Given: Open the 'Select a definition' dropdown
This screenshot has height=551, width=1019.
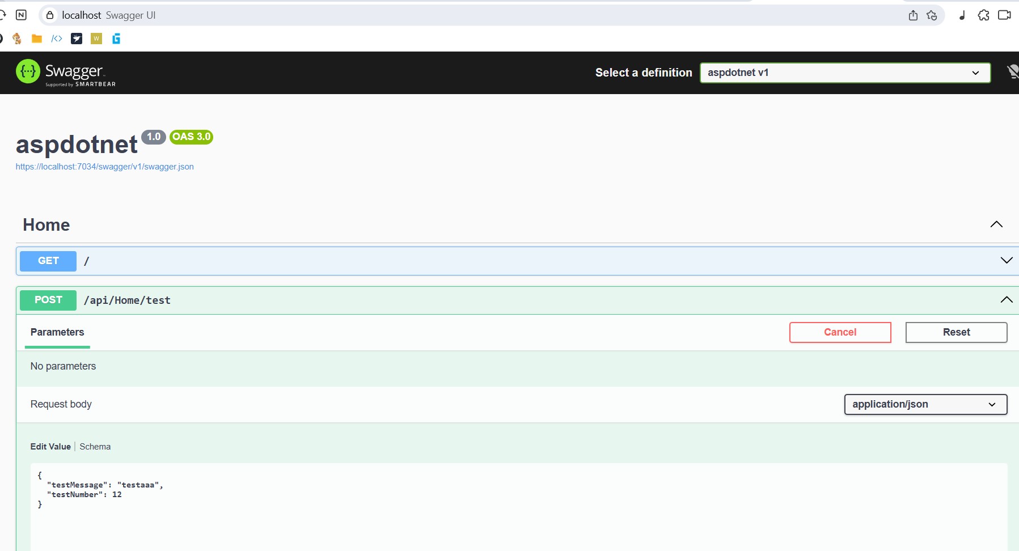Looking at the screenshot, I should pyautogui.click(x=845, y=73).
